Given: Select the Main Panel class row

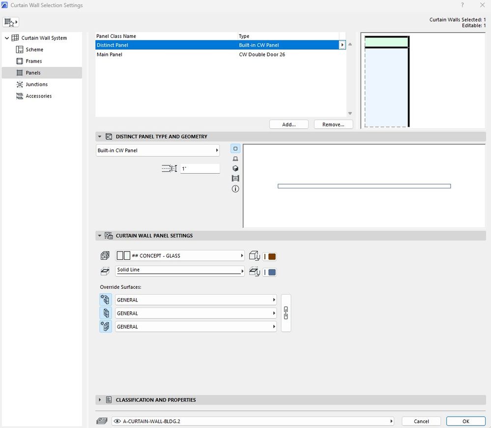Looking at the screenshot, I should click(x=217, y=55).
